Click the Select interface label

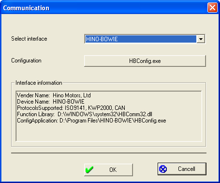click(29, 39)
